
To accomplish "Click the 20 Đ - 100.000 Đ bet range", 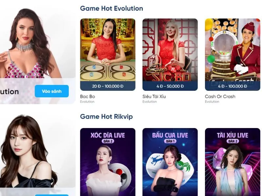I will point(108,86).
